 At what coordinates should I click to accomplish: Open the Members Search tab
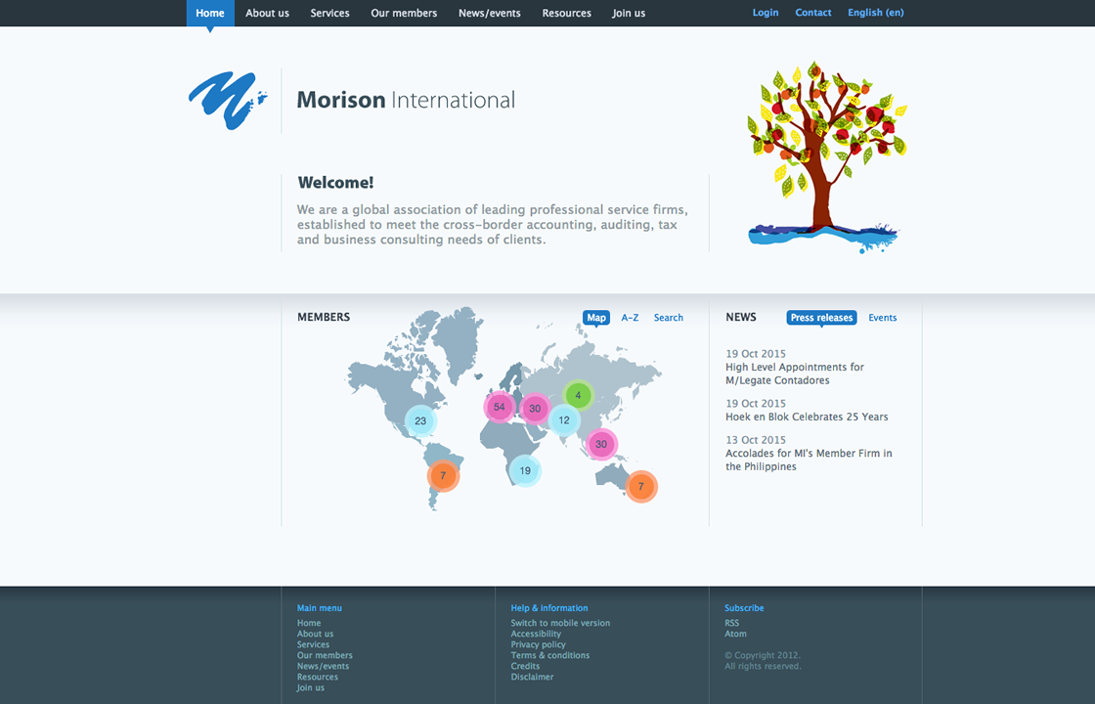coord(669,318)
